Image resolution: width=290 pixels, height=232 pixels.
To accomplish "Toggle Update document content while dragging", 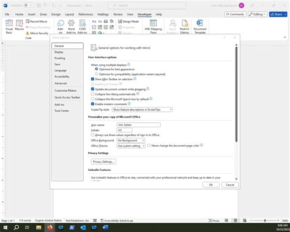I will point(92,89).
